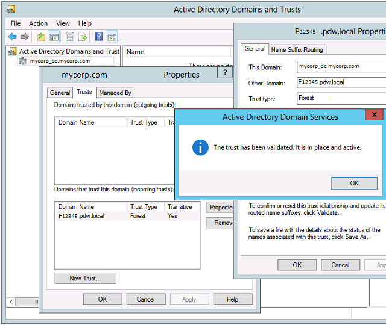Click the Up one level folder icon
This screenshot has height=325, width=386.
41,37
